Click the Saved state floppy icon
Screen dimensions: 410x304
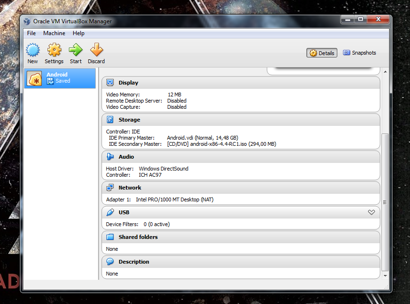coord(50,81)
